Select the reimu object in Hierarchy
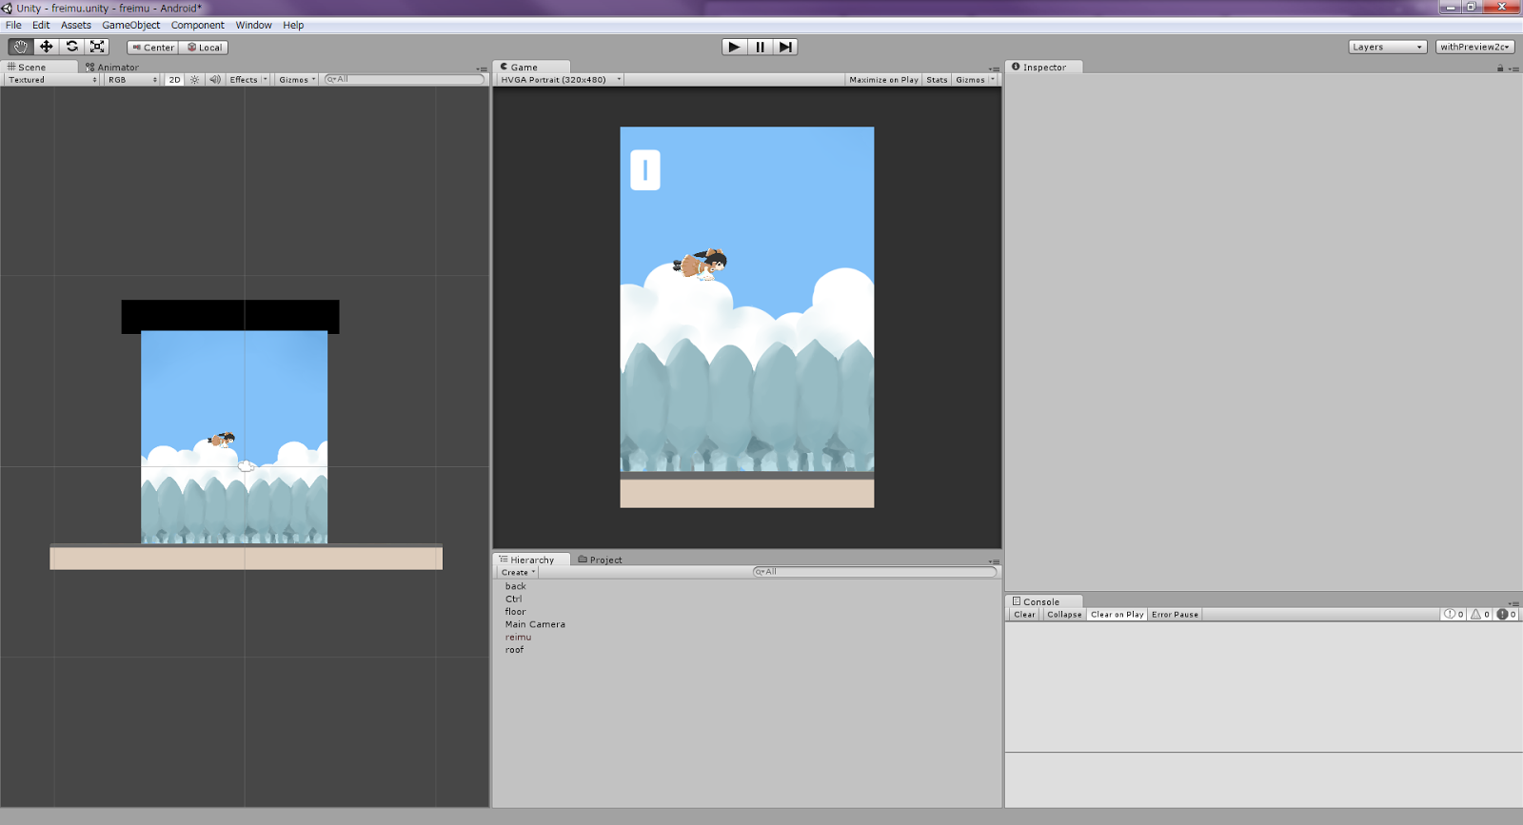Image resolution: width=1523 pixels, height=825 pixels. [518, 637]
